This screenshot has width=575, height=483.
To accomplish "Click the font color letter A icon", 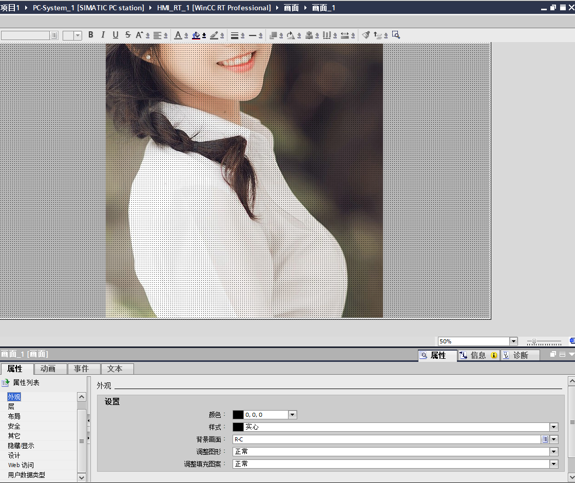I will [178, 35].
